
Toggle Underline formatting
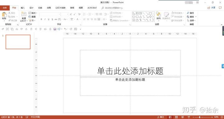(x=49, y=19)
